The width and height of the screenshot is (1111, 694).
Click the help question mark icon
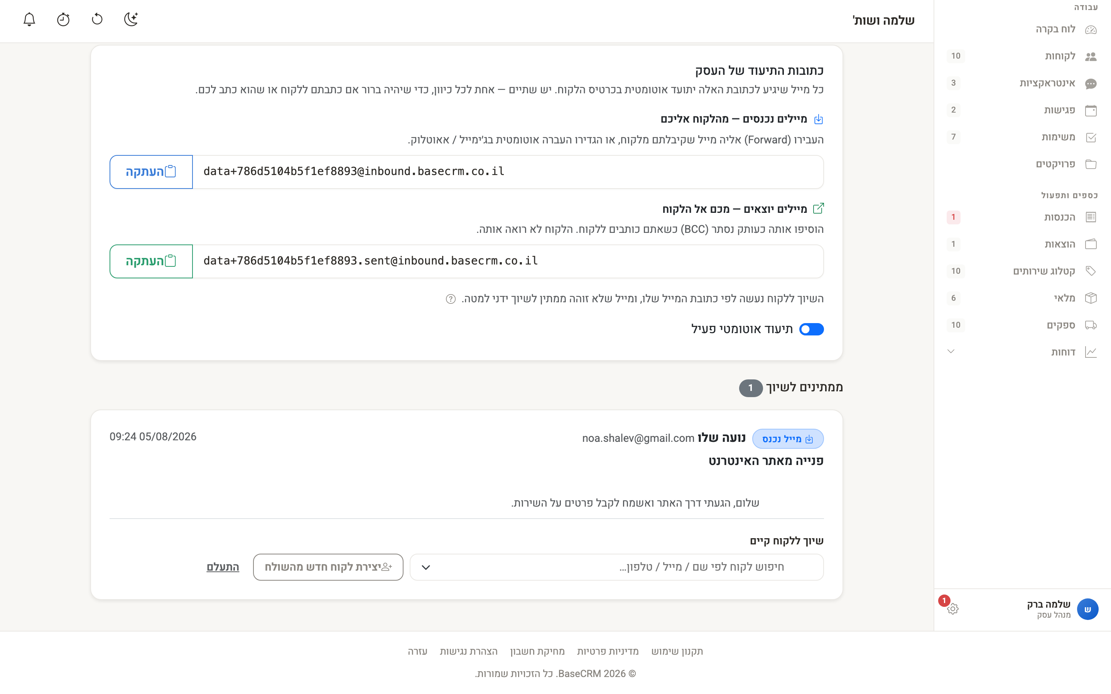pos(451,299)
